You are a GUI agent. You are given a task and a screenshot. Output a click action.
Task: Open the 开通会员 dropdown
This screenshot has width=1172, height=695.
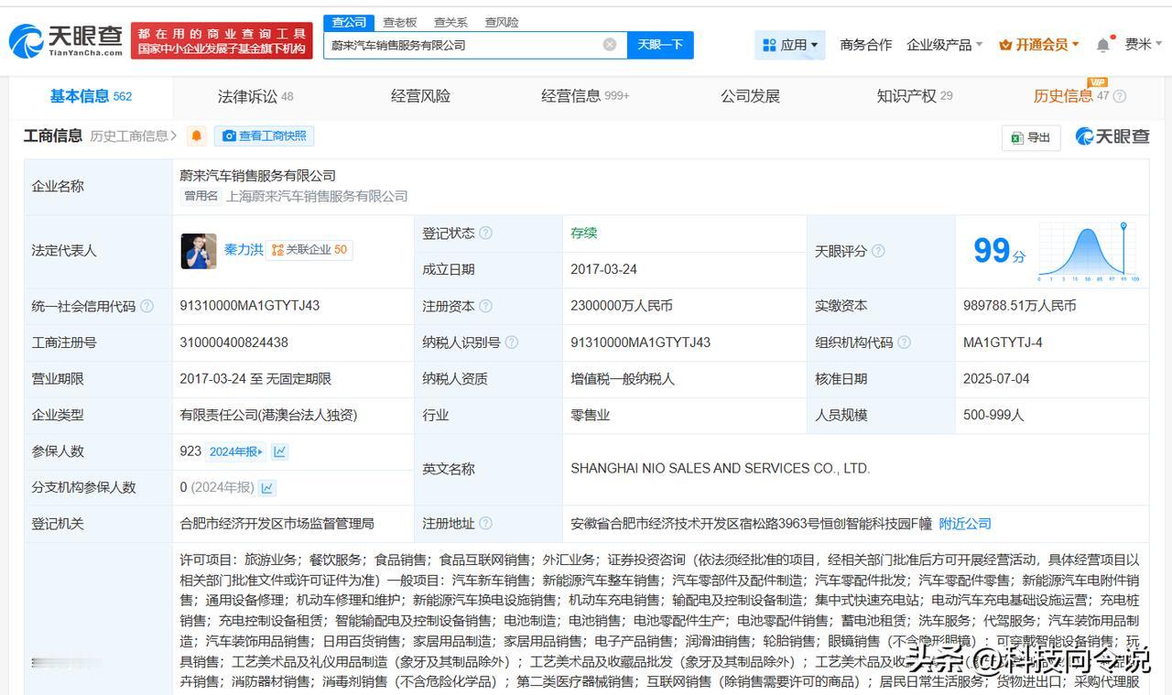1039,45
